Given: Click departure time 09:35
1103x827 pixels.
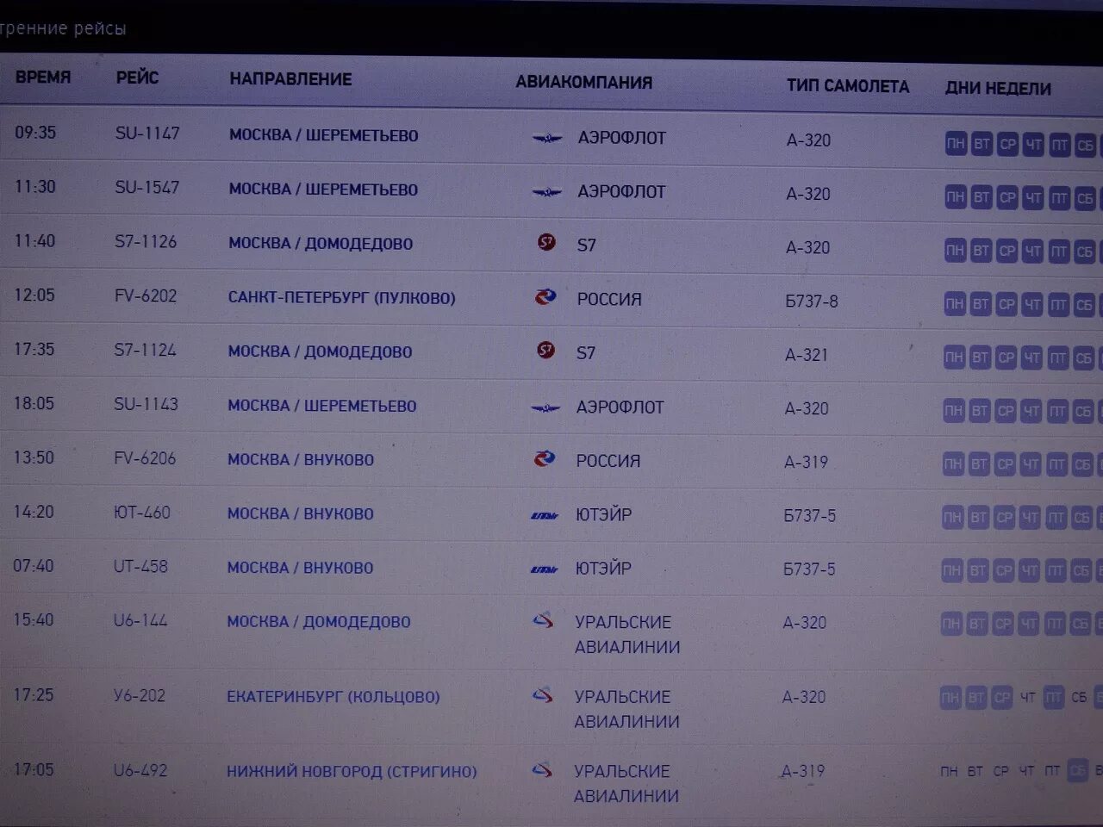Looking at the screenshot, I should (35, 133).
